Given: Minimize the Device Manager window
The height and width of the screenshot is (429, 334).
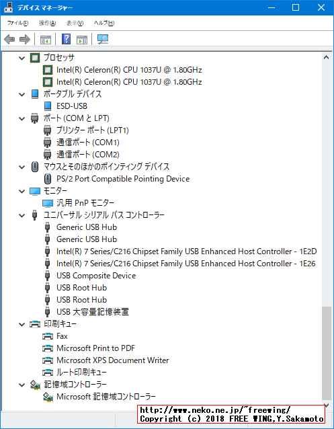Looking at the screenshot, I should (272, 7).
